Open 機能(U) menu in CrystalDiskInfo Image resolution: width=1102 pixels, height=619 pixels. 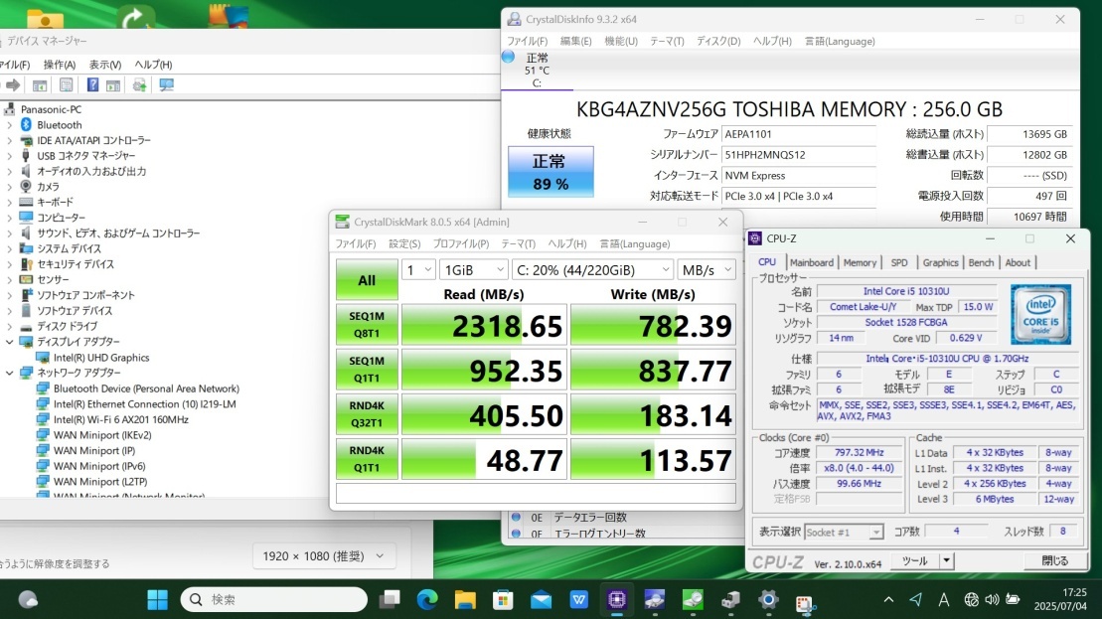pos(621,42)
